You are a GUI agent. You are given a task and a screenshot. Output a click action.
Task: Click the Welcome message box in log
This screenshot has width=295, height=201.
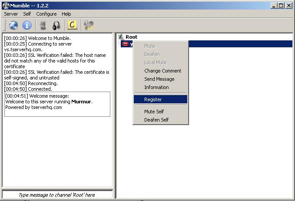(57, 104)
